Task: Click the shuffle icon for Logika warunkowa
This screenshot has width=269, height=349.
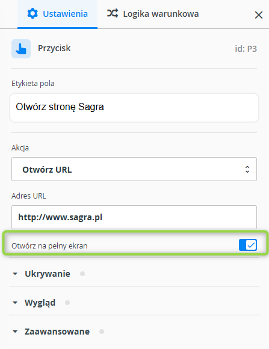Action: pyautogui.click(x=113, y=13)
